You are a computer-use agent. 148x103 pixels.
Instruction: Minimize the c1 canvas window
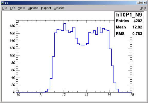click(138, 3)
